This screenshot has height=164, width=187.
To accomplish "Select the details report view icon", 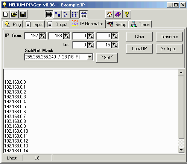I will (84, 14).
